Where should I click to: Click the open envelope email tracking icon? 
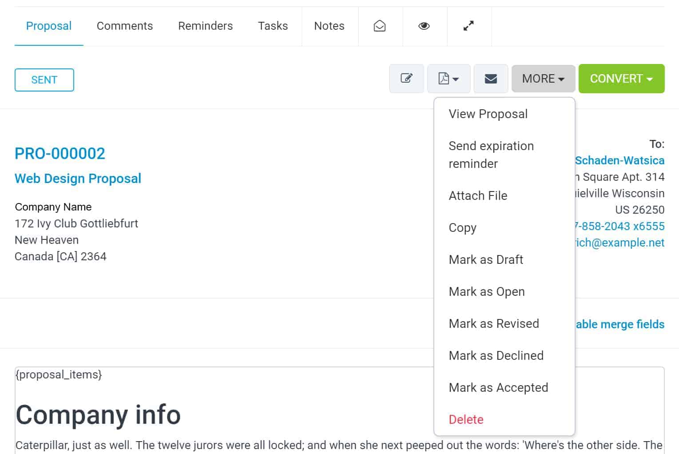point(380,26)
